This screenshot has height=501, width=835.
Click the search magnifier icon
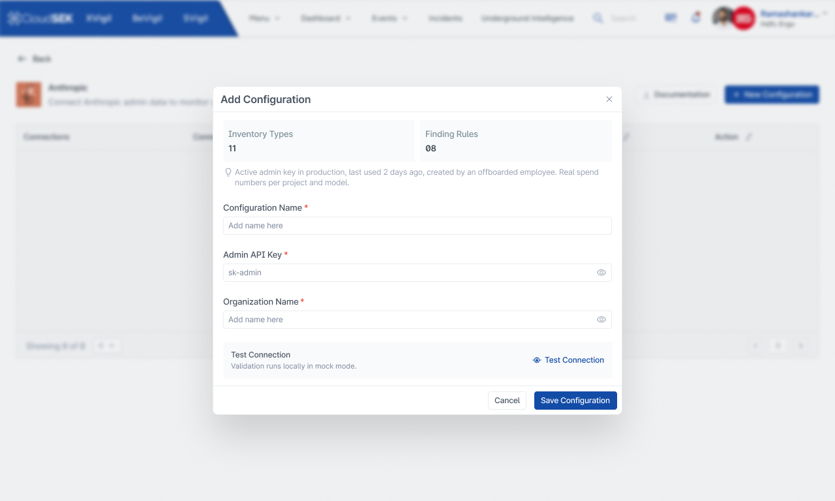(598, 18)
